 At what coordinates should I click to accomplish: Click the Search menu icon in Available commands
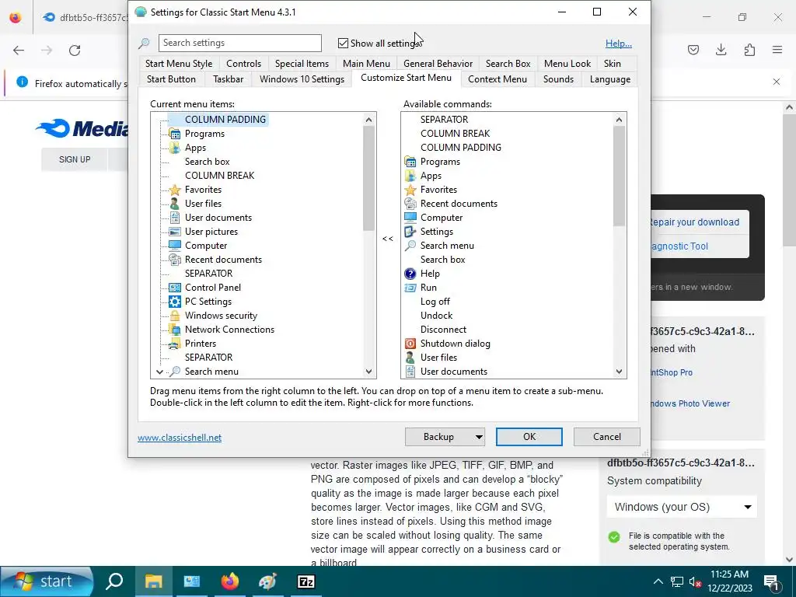click(x=410, y=246)
